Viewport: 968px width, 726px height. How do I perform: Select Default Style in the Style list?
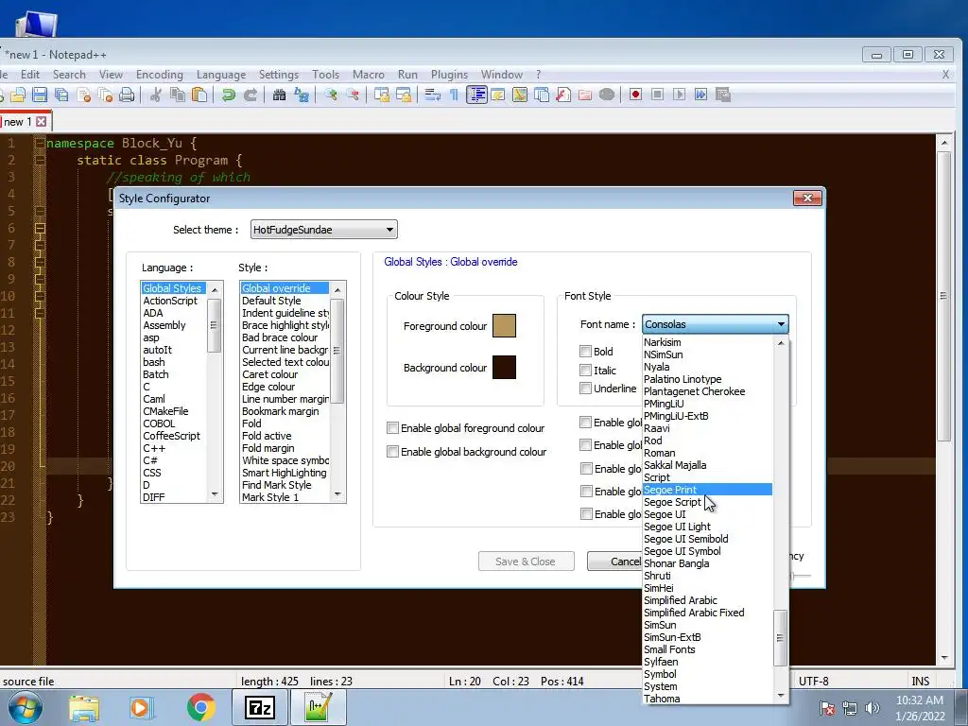285,301
